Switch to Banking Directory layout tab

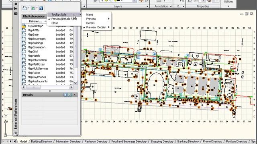point(188,141)
